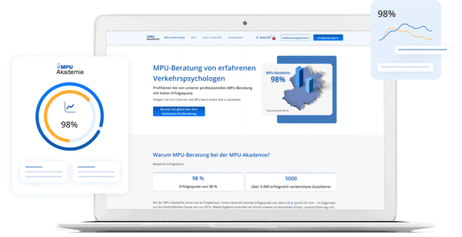Click the kostenlose Erstberatung booking button
462x237 pixels.
[x=179, y=111]
